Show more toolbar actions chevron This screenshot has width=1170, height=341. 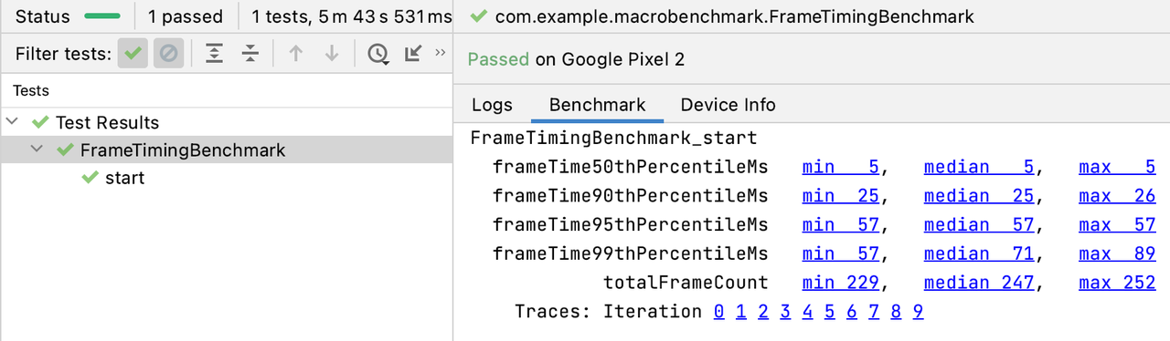coord(441,52)
